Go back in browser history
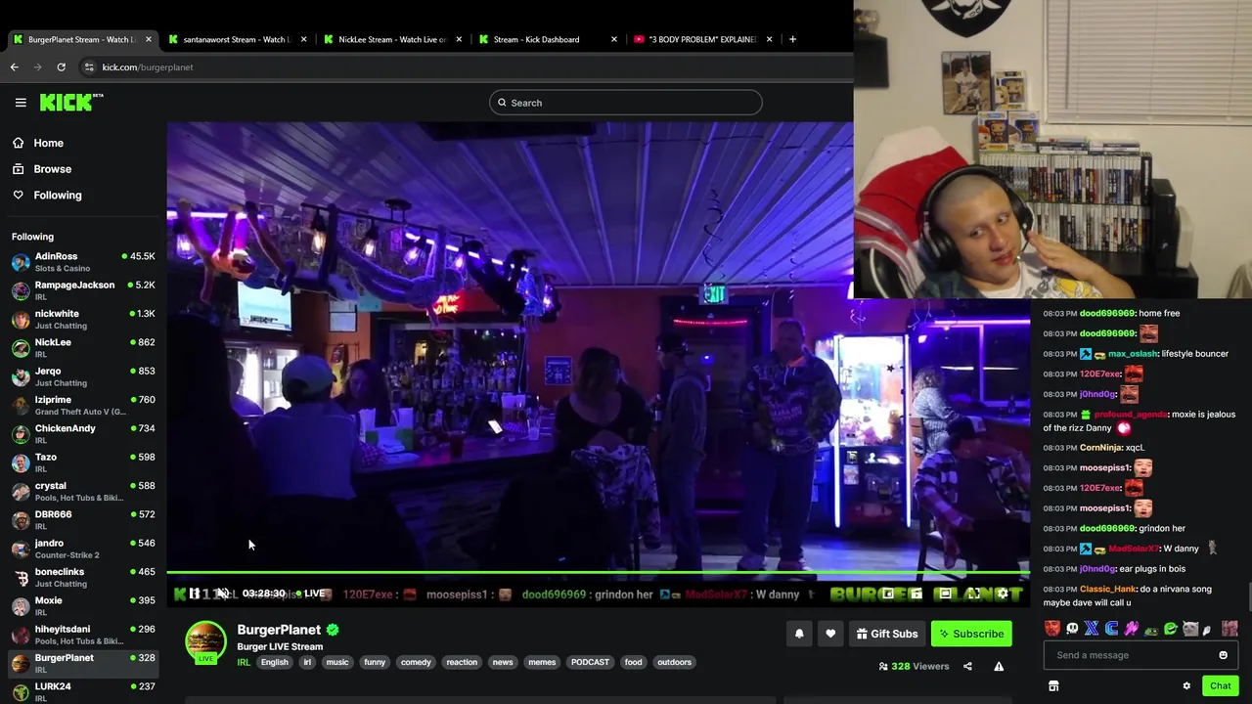The width and height of the screenshot is (1252, 704). coord(14,66)
